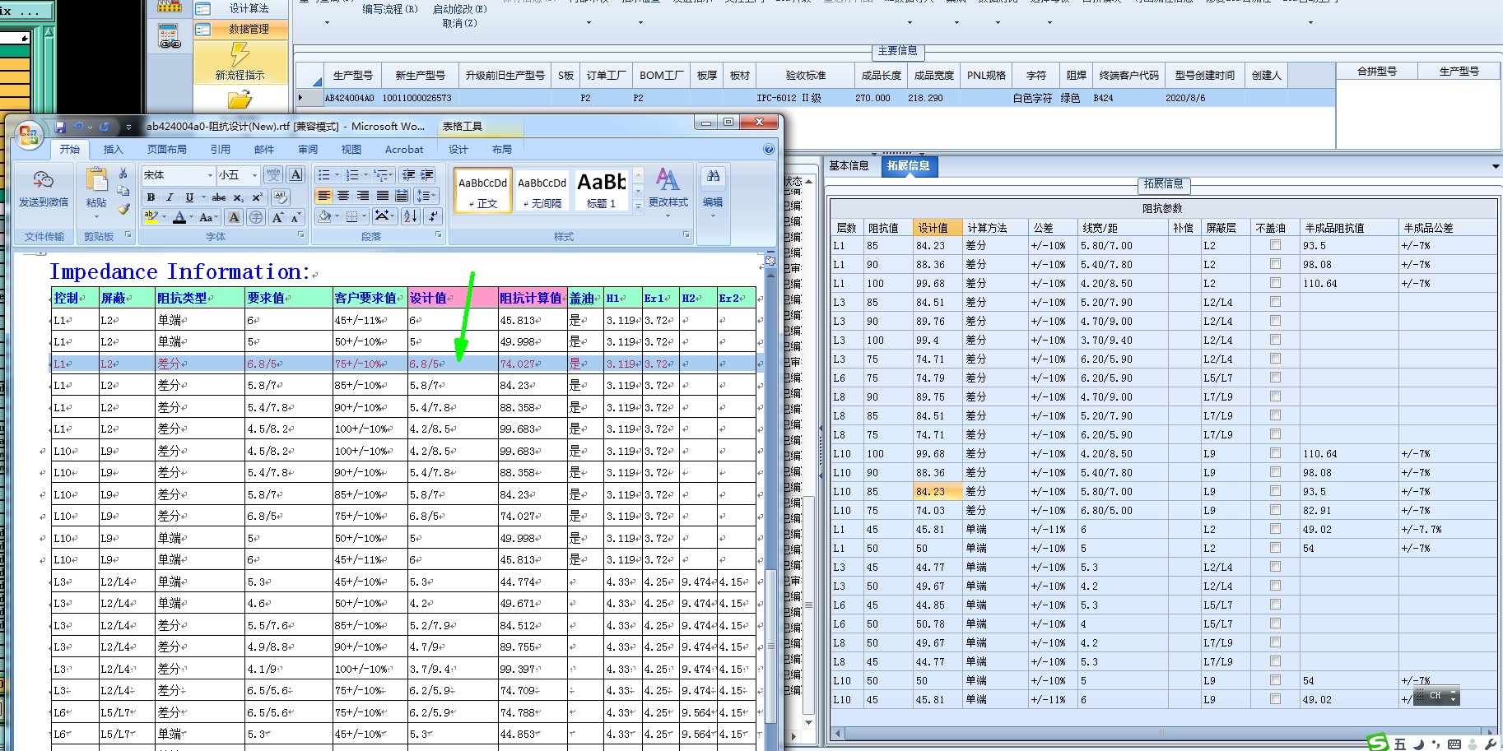Click the font color A button
1503x751 pixels.
(x=179, y=217)
